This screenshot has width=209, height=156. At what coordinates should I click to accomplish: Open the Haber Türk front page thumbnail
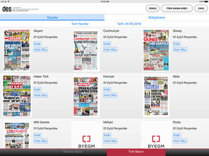point(17,96)
